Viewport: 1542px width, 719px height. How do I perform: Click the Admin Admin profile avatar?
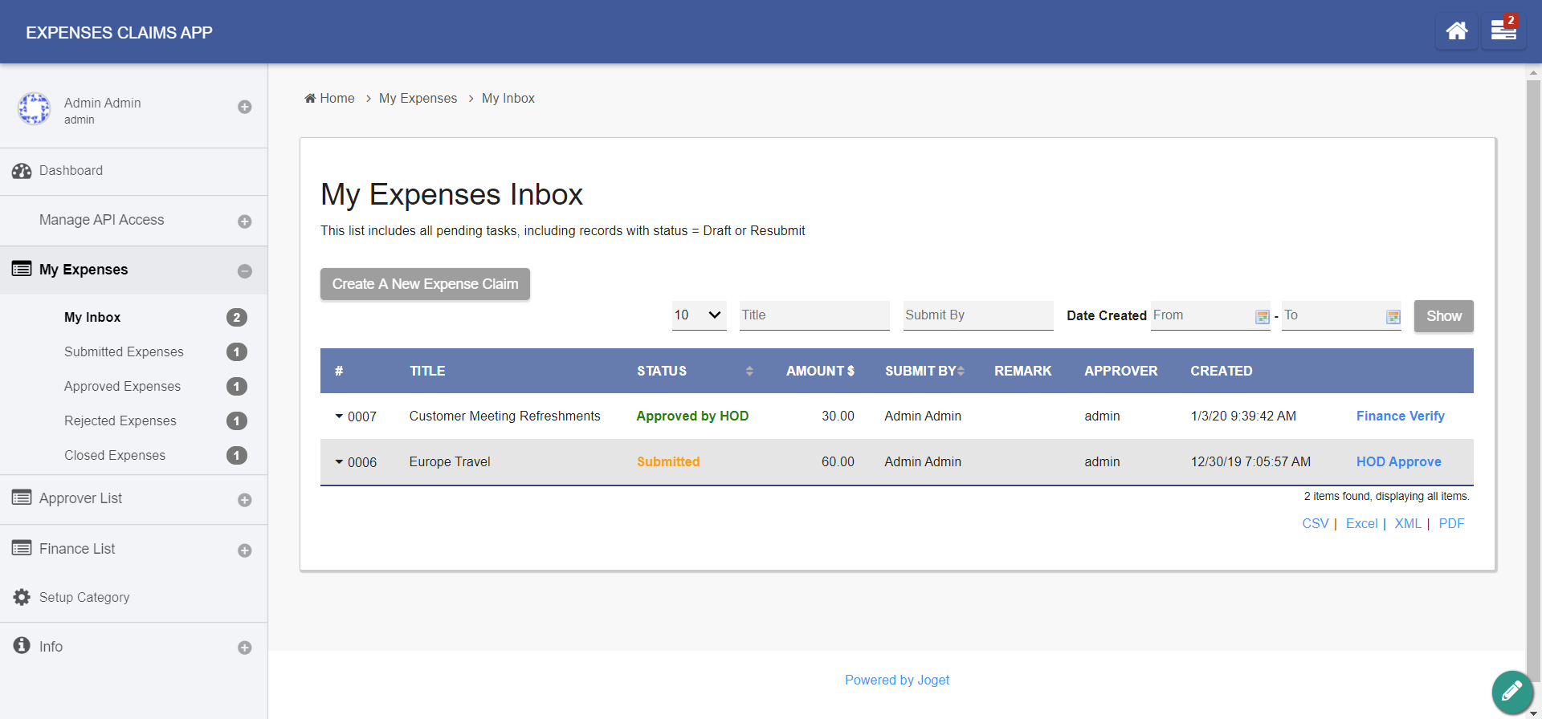tap(35, 108)
